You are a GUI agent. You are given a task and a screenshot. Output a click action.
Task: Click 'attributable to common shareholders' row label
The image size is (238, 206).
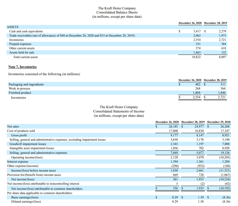(x=47, y=189)
